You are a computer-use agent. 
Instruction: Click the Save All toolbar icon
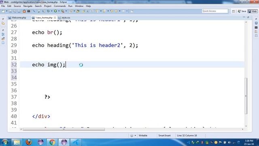tap(15, 11)
